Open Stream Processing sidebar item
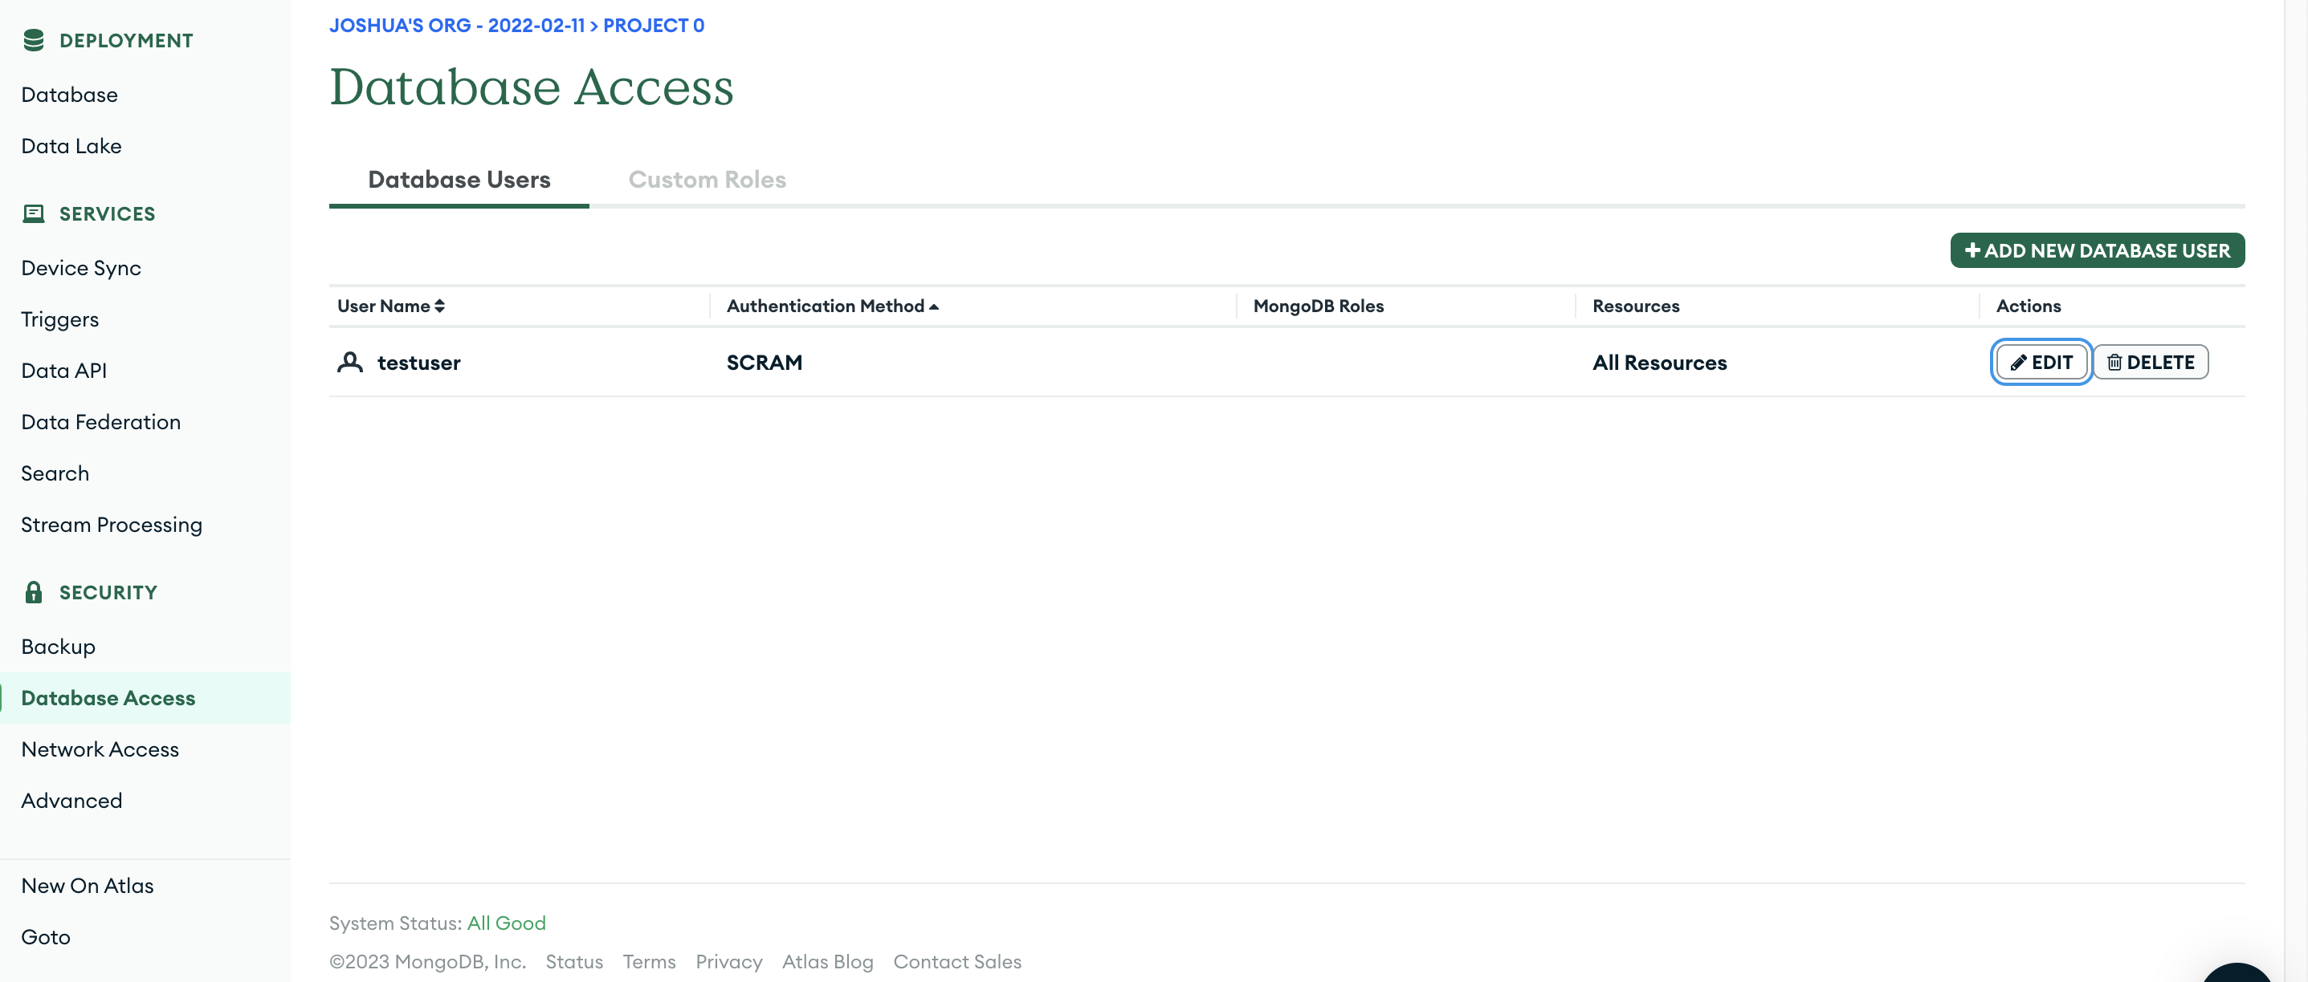The height and width of the screenshot is (982, 2308). coord(111,525)
